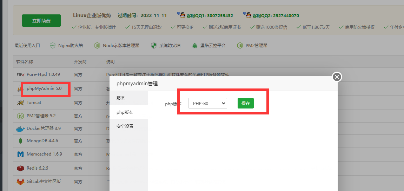Select Redis 6.2.6 software name
Screen dimensions: 404x191
tap(37, 168)
